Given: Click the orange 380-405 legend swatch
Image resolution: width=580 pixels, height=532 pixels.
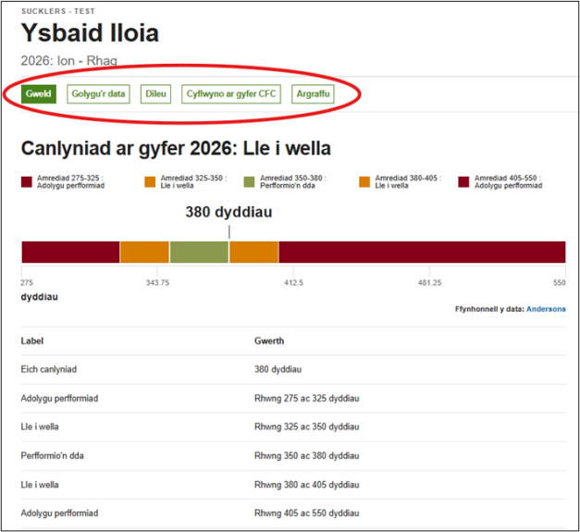Looking at the screenshot, I should (x=364, y=181).
